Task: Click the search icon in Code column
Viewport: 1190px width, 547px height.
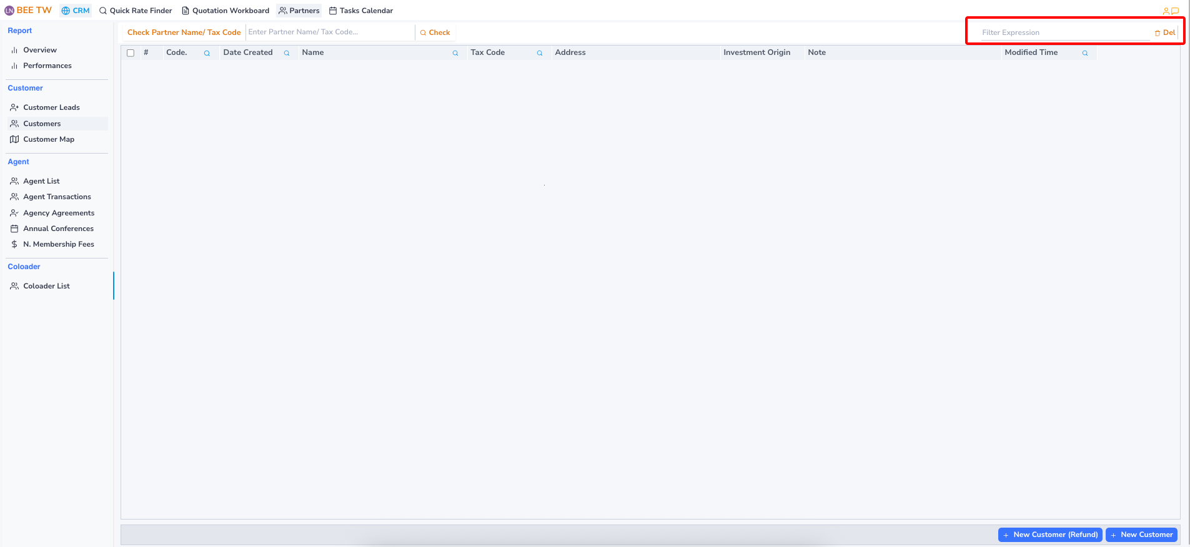Action: point(207,53)
